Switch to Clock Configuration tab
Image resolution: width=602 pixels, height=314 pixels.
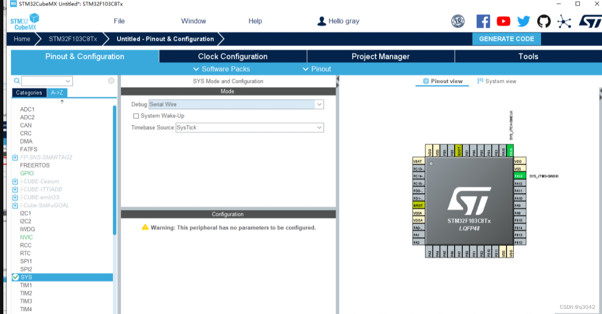[x=233, y=57]
